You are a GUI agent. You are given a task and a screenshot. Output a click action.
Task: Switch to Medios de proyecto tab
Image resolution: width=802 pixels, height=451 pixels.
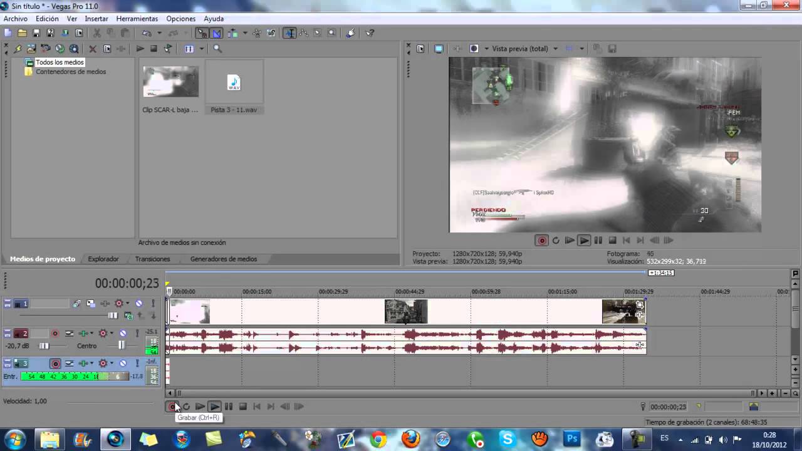(43, 259)
